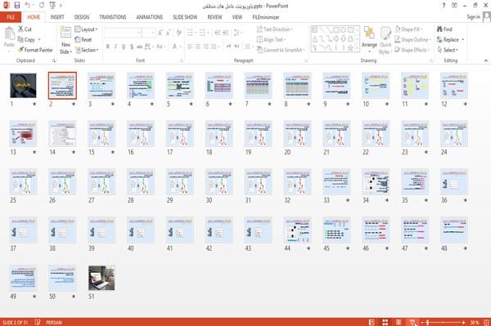
Task: Switch to SLIDE SHOW tab
Action: (185, 17)
